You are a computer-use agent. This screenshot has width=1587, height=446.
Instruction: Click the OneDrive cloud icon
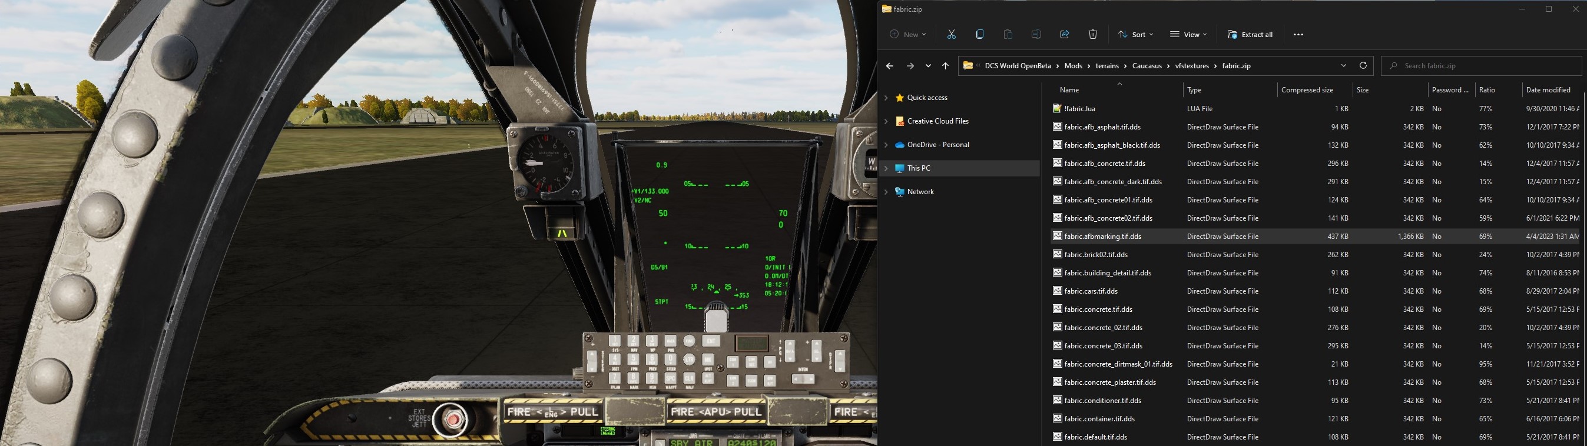[899, 145]
